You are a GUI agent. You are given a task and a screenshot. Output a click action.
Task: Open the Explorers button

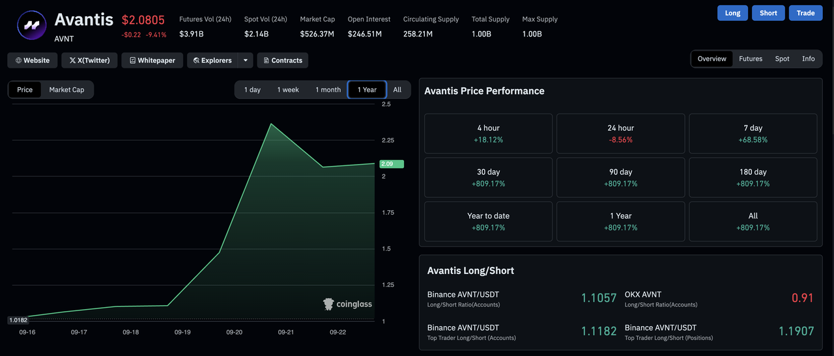coord(212,61)
